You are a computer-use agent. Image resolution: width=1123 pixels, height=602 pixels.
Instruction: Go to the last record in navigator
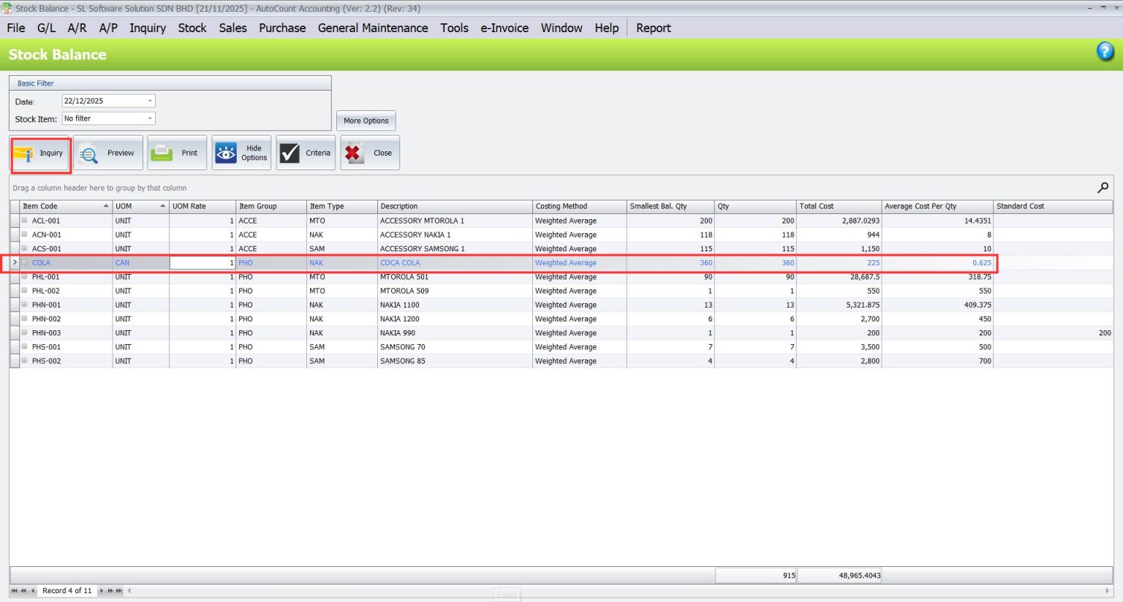tap(120, 590)
